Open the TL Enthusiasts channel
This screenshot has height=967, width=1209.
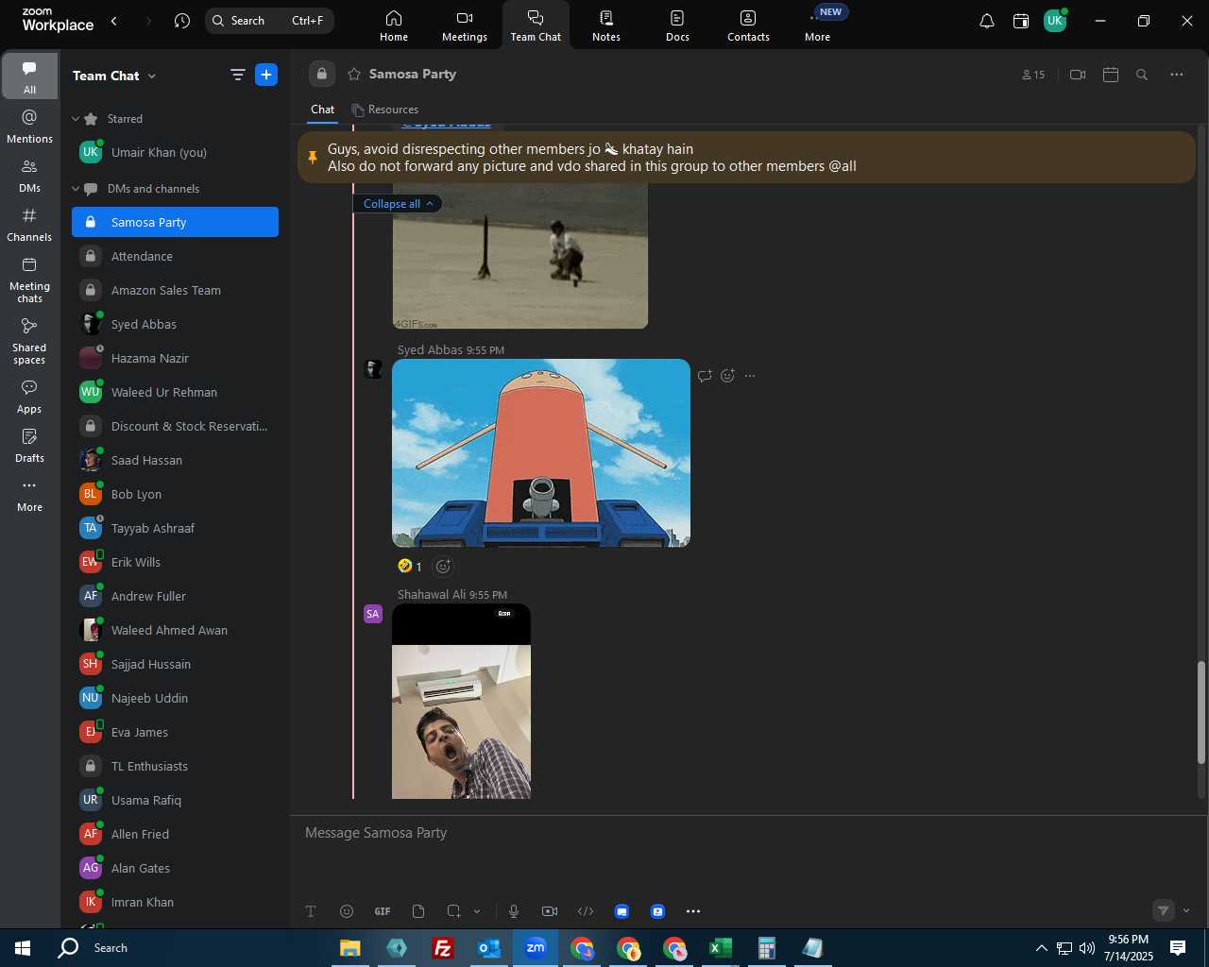[175, 767]
